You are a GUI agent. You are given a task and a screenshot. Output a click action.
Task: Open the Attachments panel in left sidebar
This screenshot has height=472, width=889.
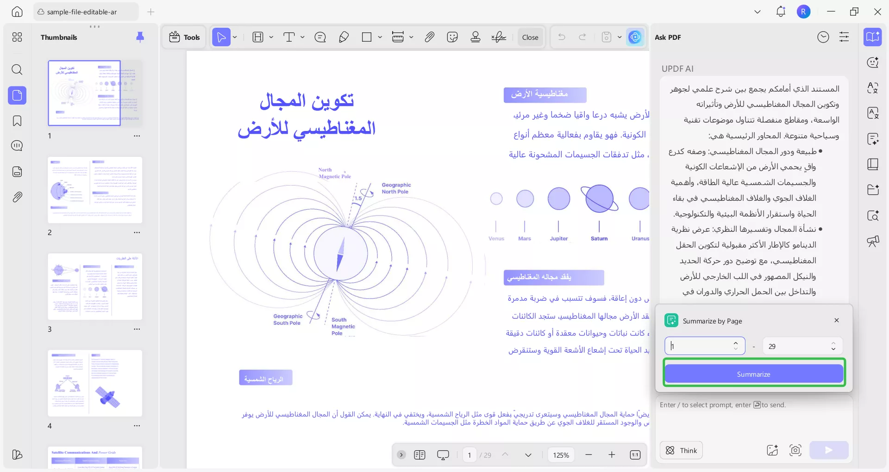[x=17, y=197]
